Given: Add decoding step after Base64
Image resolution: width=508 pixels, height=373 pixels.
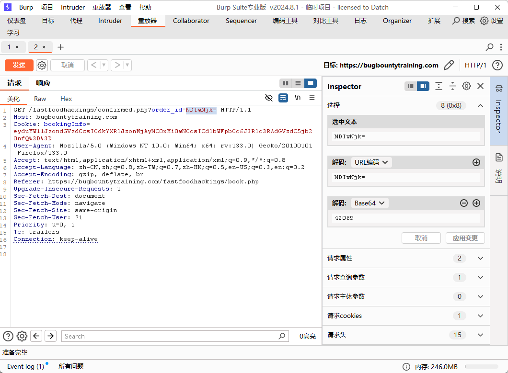Looking at the screenshot, I should click(x=476, y=203).
